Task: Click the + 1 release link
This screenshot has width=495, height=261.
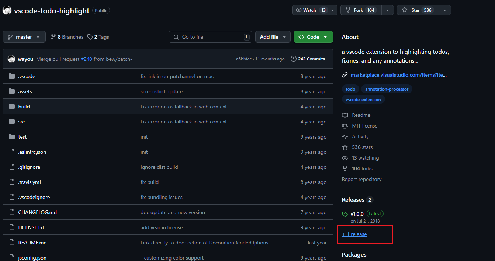Action: pyautogui.click(x=354, y=234)
